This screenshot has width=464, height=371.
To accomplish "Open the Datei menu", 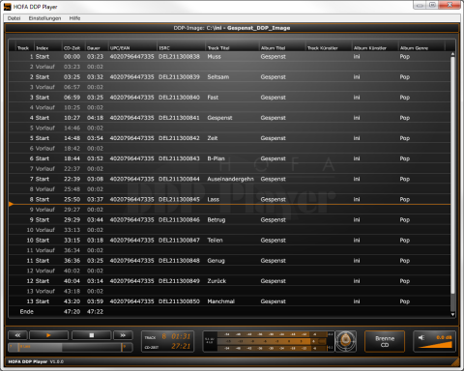I will click(14, 18).
